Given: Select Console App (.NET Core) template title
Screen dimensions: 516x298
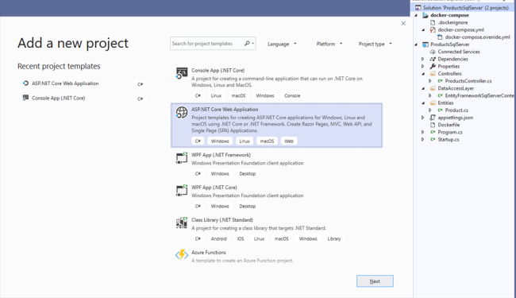Looking at the screenshot, I should pyautogui.click(x=218, y=71).
